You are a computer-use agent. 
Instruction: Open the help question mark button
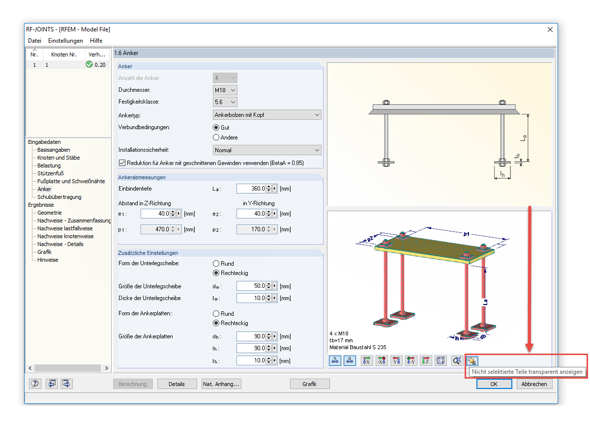(x=36, y=384)
